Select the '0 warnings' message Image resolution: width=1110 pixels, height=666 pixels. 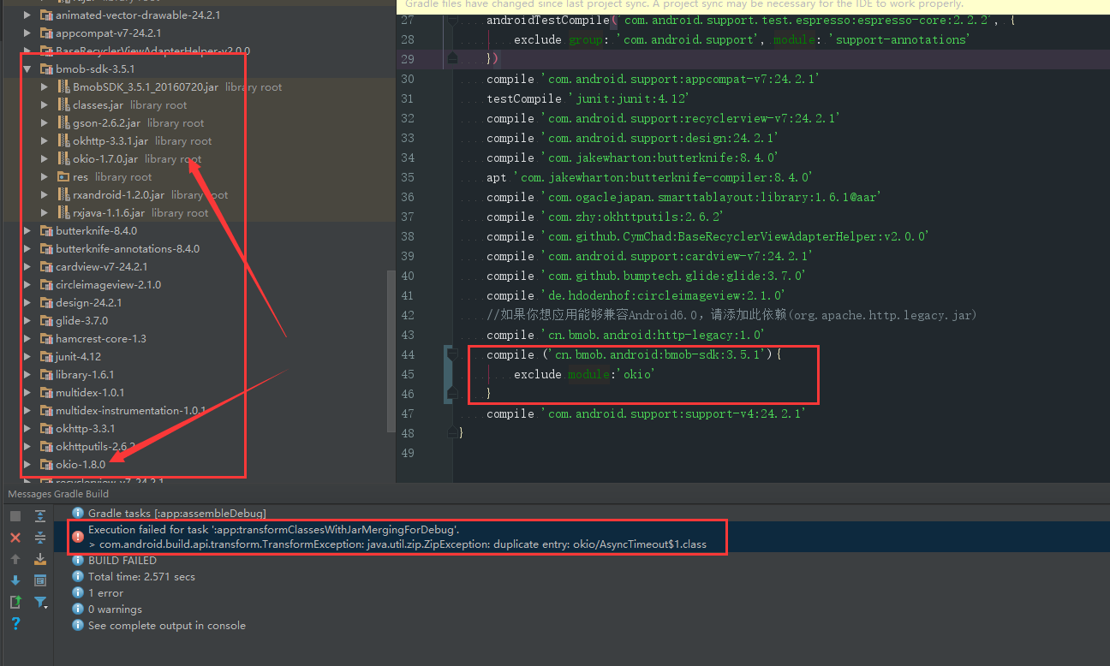point(115,610)
